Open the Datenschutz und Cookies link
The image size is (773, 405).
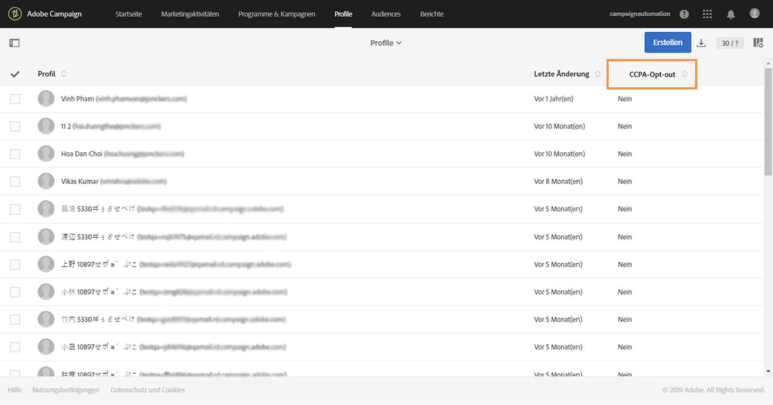(147, 390)
